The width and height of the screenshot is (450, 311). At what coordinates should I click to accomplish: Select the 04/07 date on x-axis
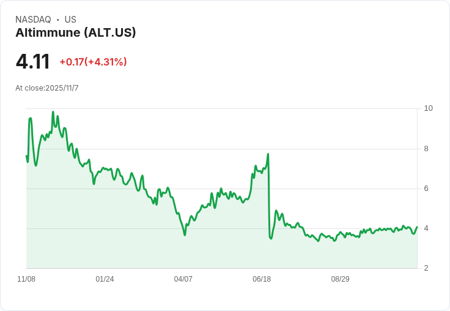[x=183, y=279]
